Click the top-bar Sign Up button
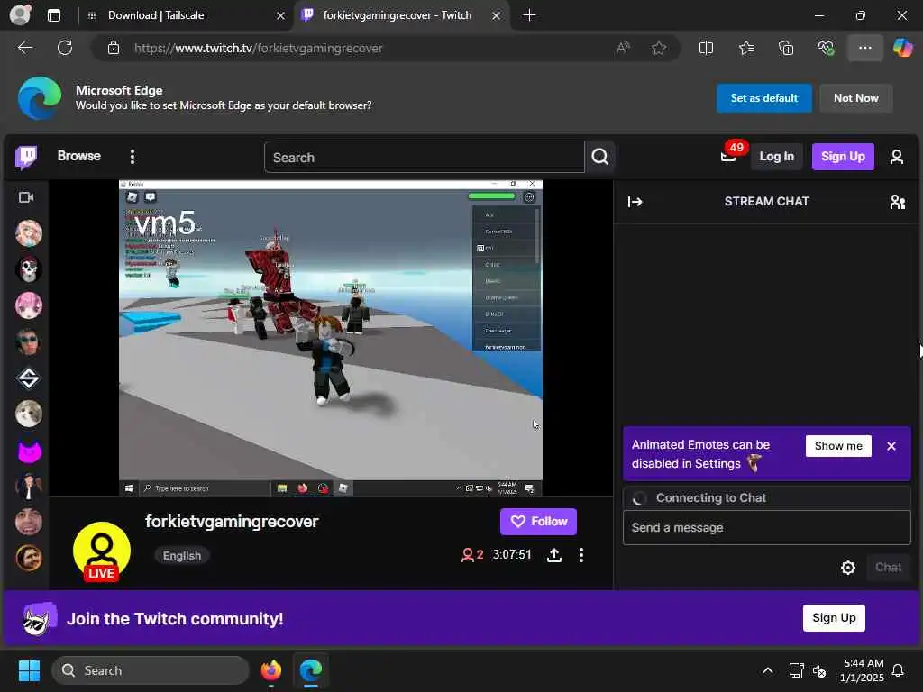The image size is (923, 692). click(843, 157)
